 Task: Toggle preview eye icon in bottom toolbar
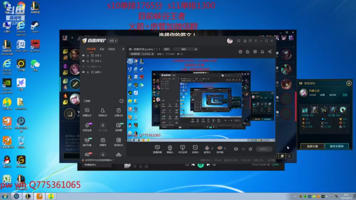coord(243,149)
